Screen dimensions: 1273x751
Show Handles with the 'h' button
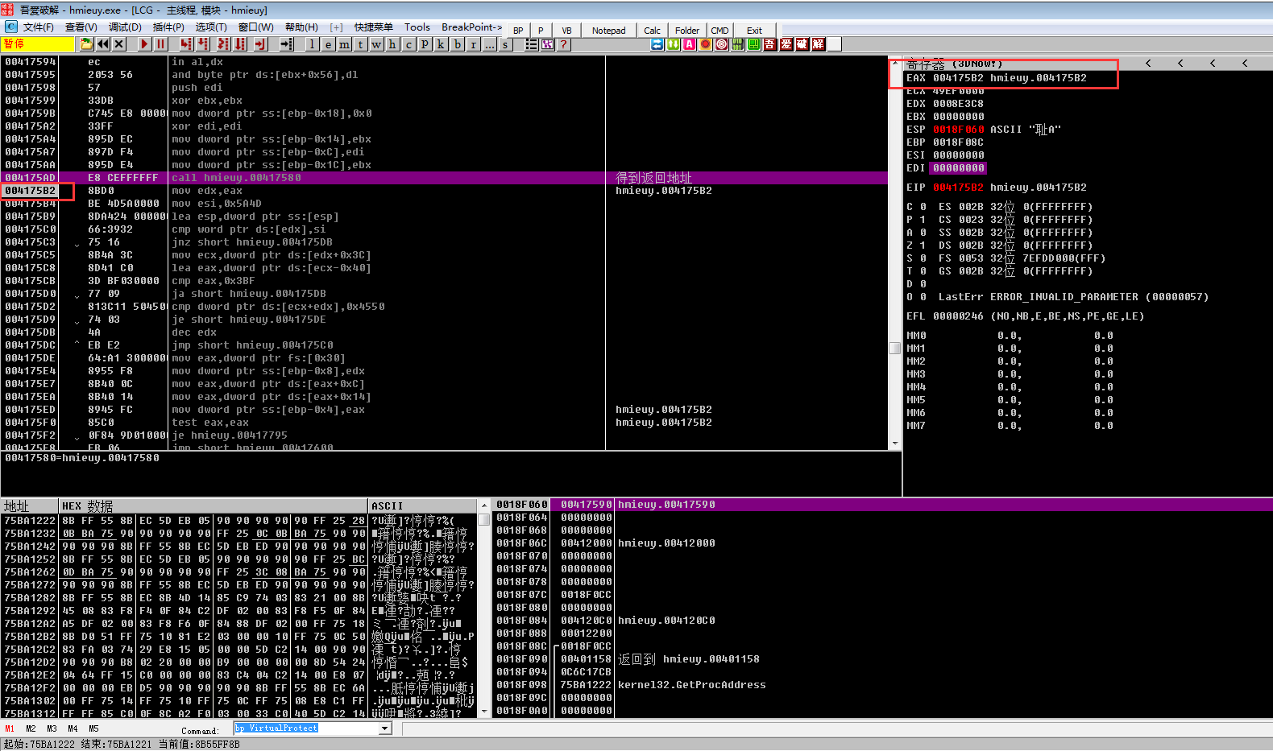[392, 44]
